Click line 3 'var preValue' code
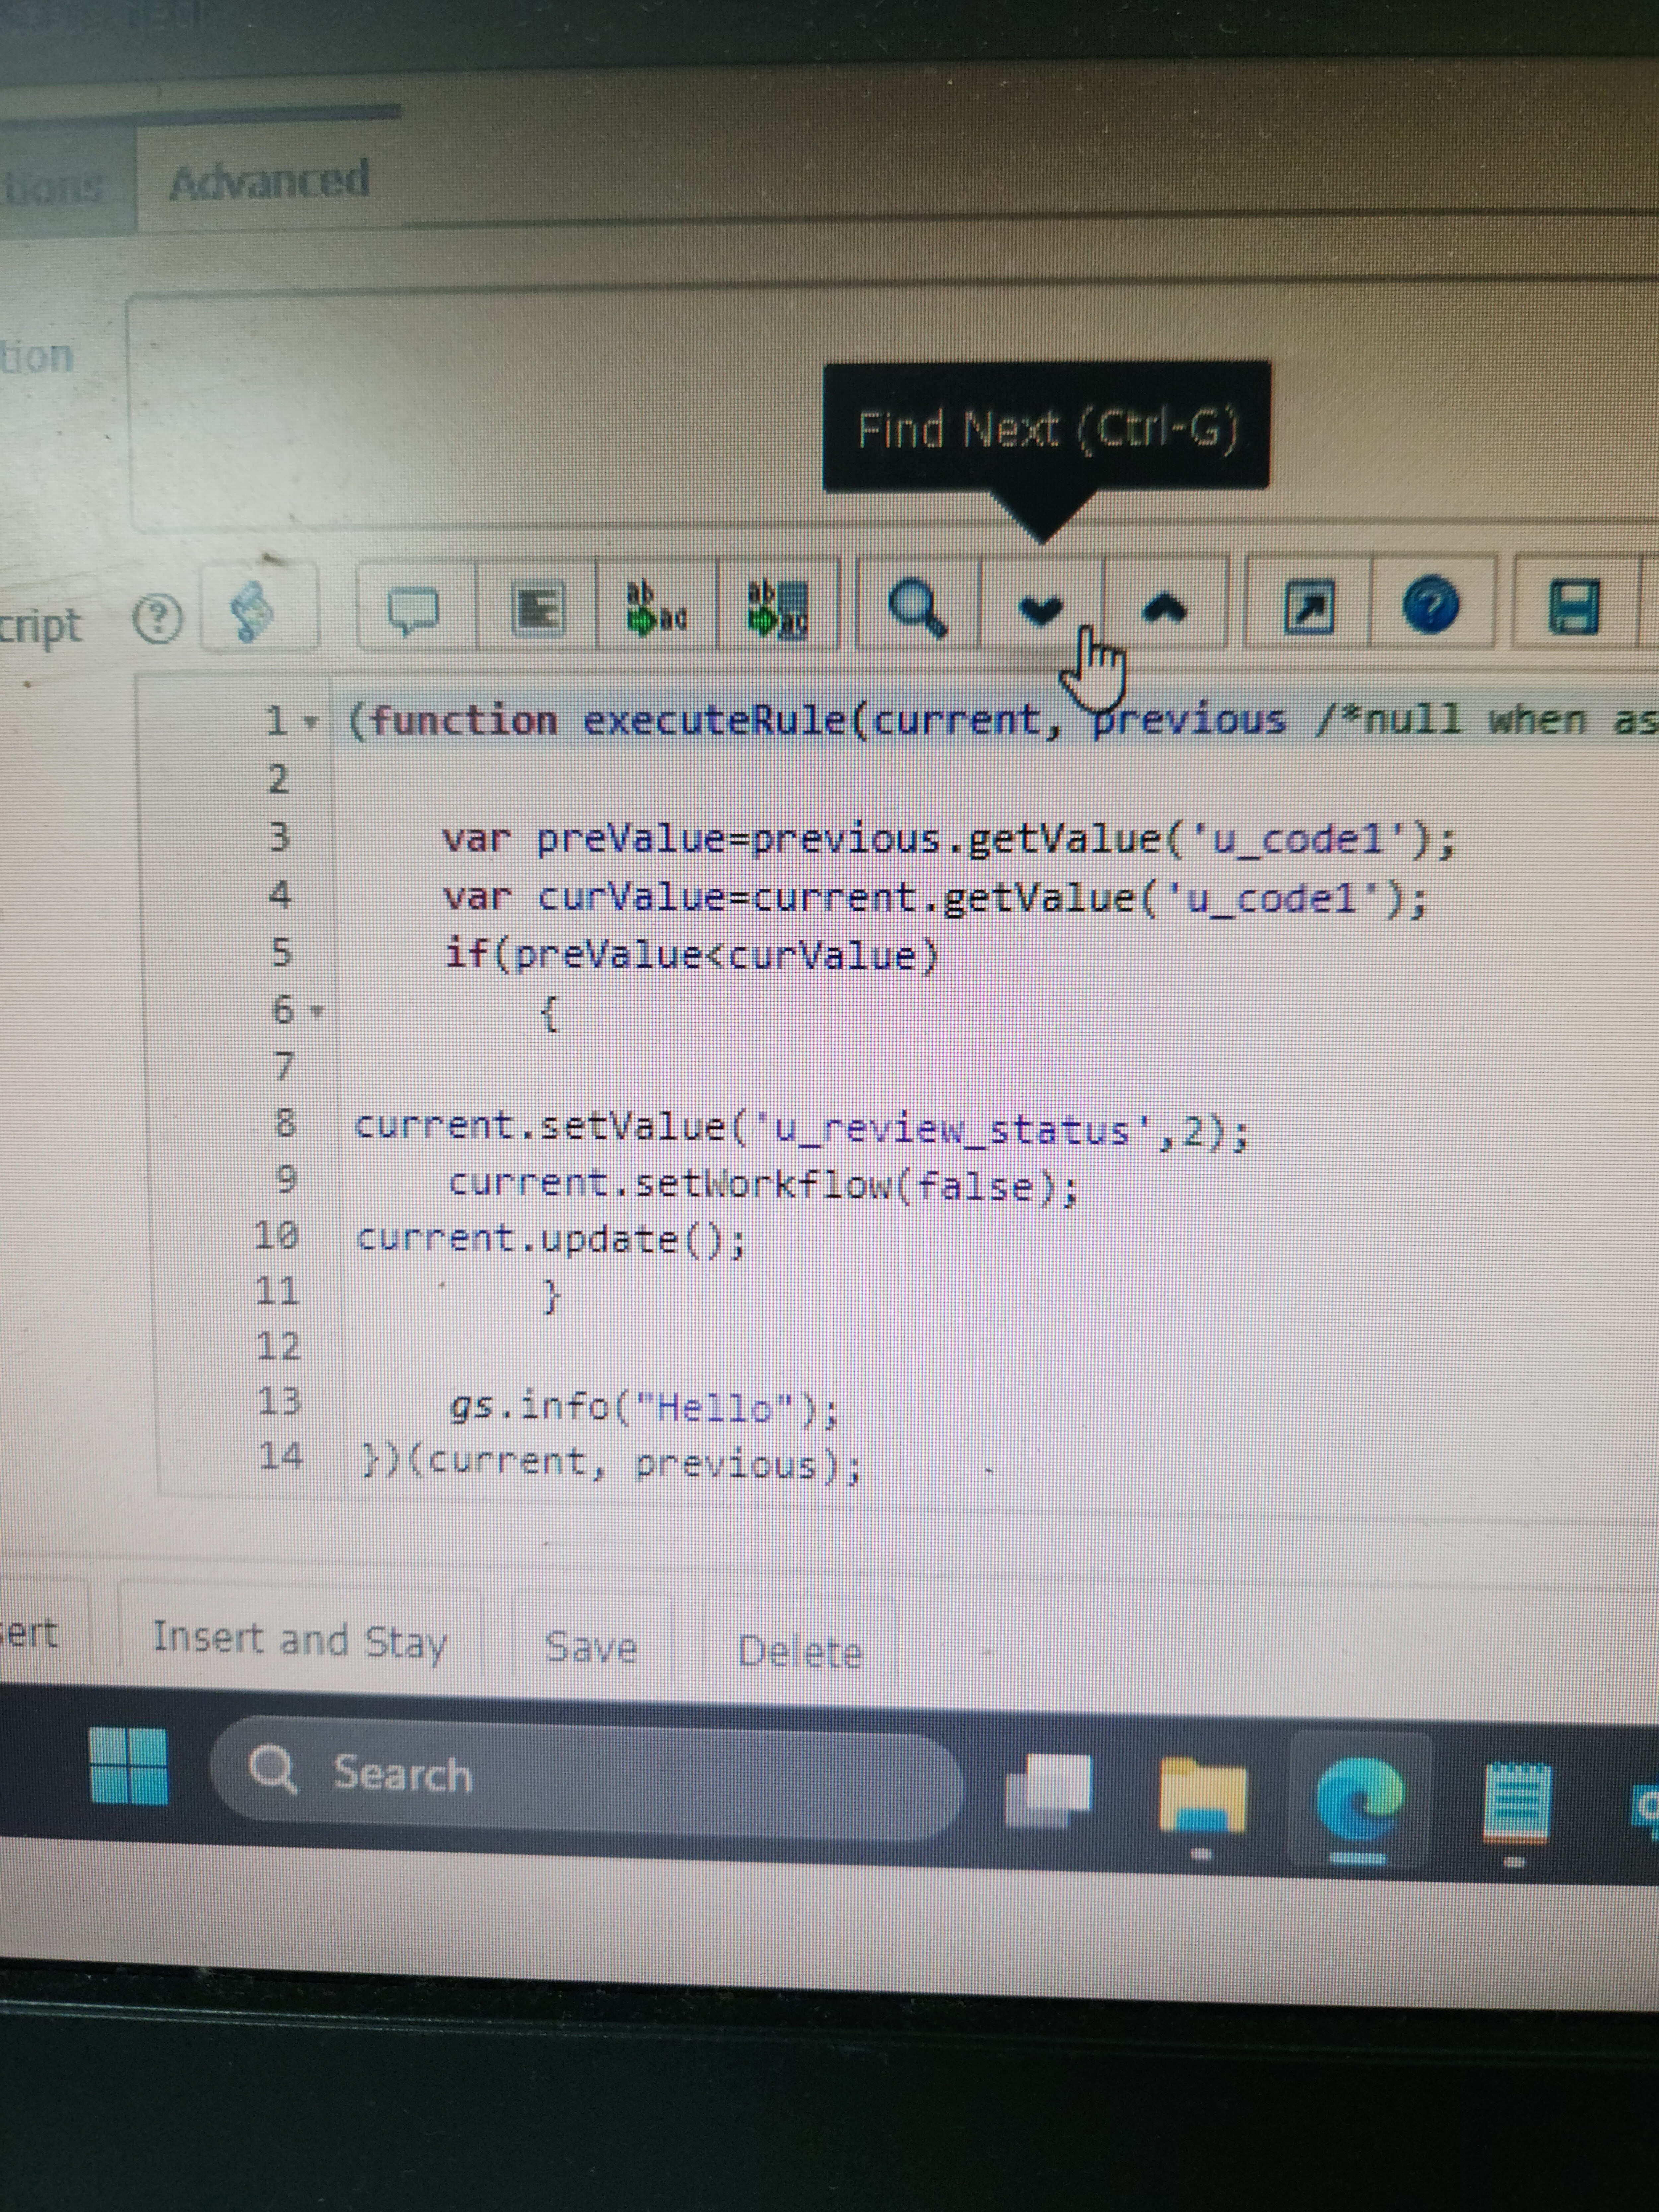 [x=948, y=840]
